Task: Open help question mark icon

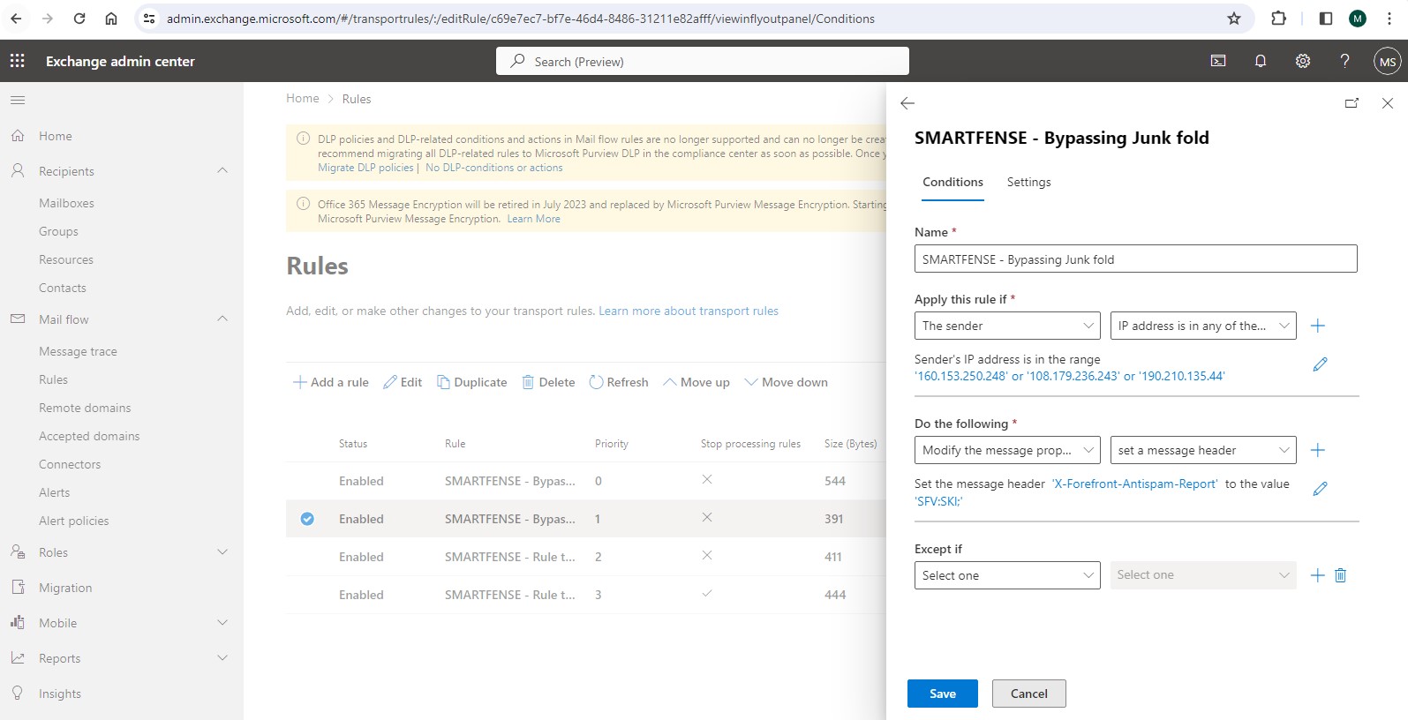Action: tap(1344, 61)
